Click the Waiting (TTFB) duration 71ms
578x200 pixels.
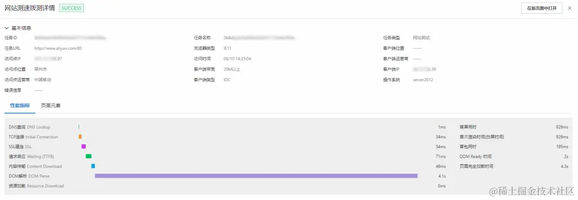[440, 157]
